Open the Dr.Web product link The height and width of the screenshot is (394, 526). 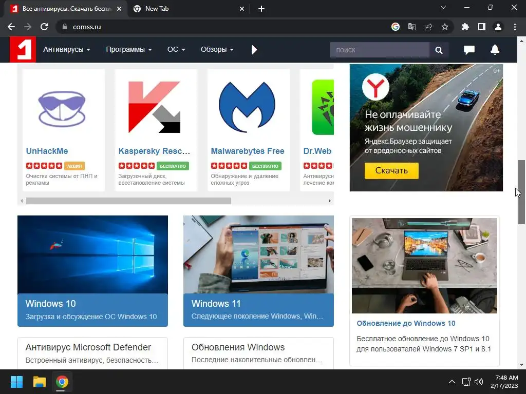coord(317,151)
